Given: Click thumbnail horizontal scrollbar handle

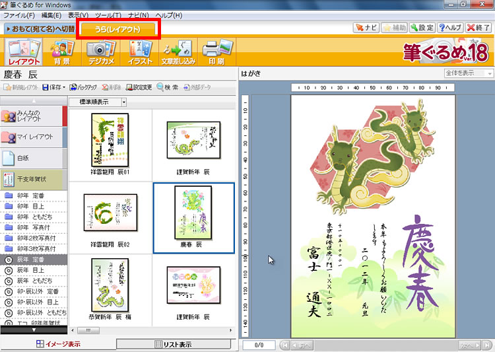Looking at the screenshot, I should tap(88, 330).
